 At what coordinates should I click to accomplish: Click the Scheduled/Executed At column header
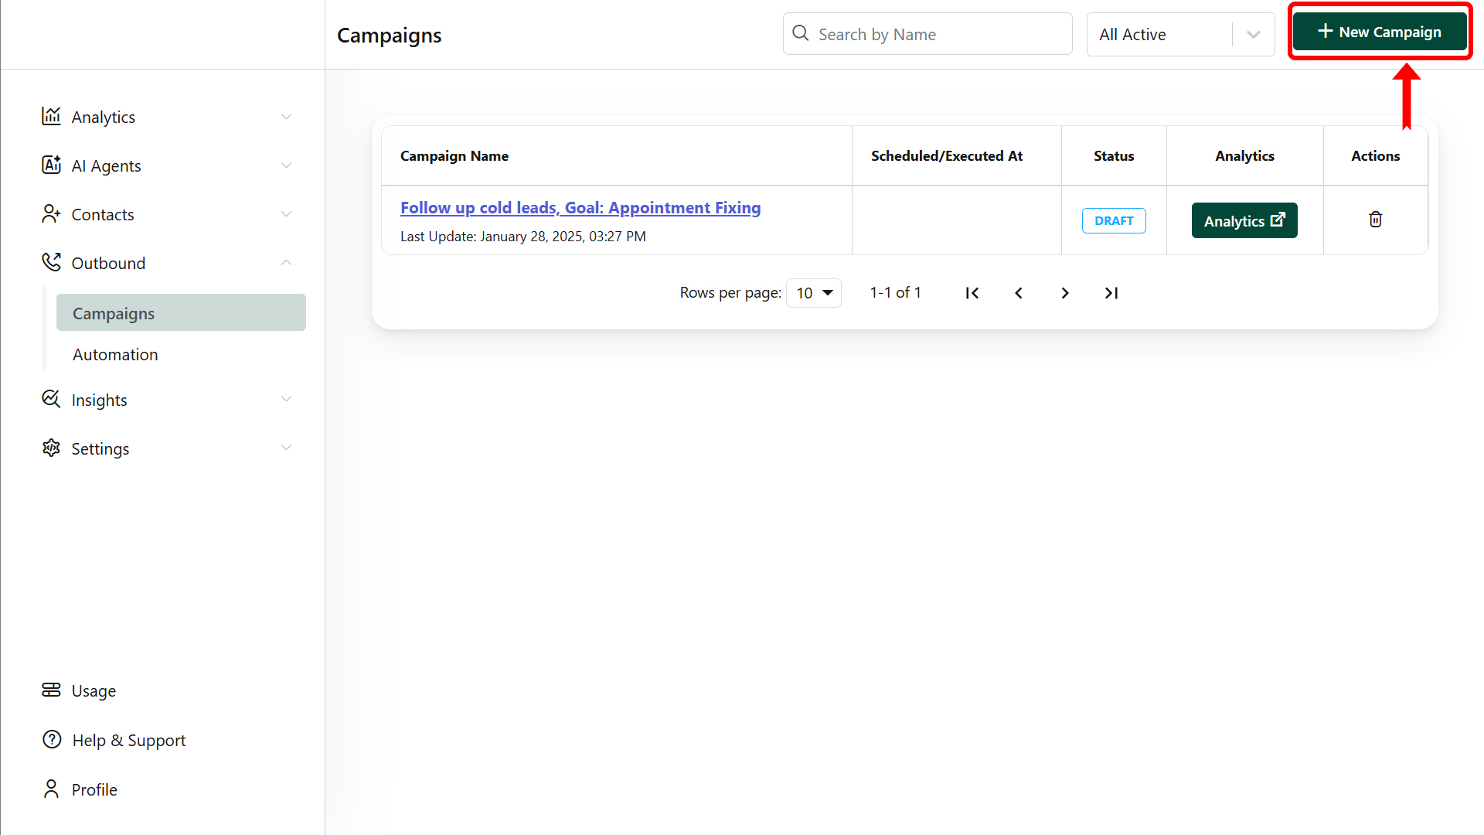(x=947, y=155)
